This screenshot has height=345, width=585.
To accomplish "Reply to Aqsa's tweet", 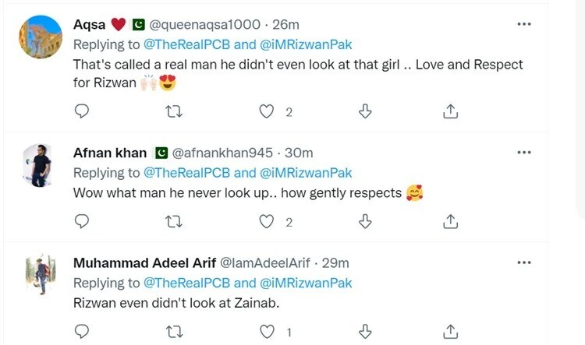I will pos(81,112).
